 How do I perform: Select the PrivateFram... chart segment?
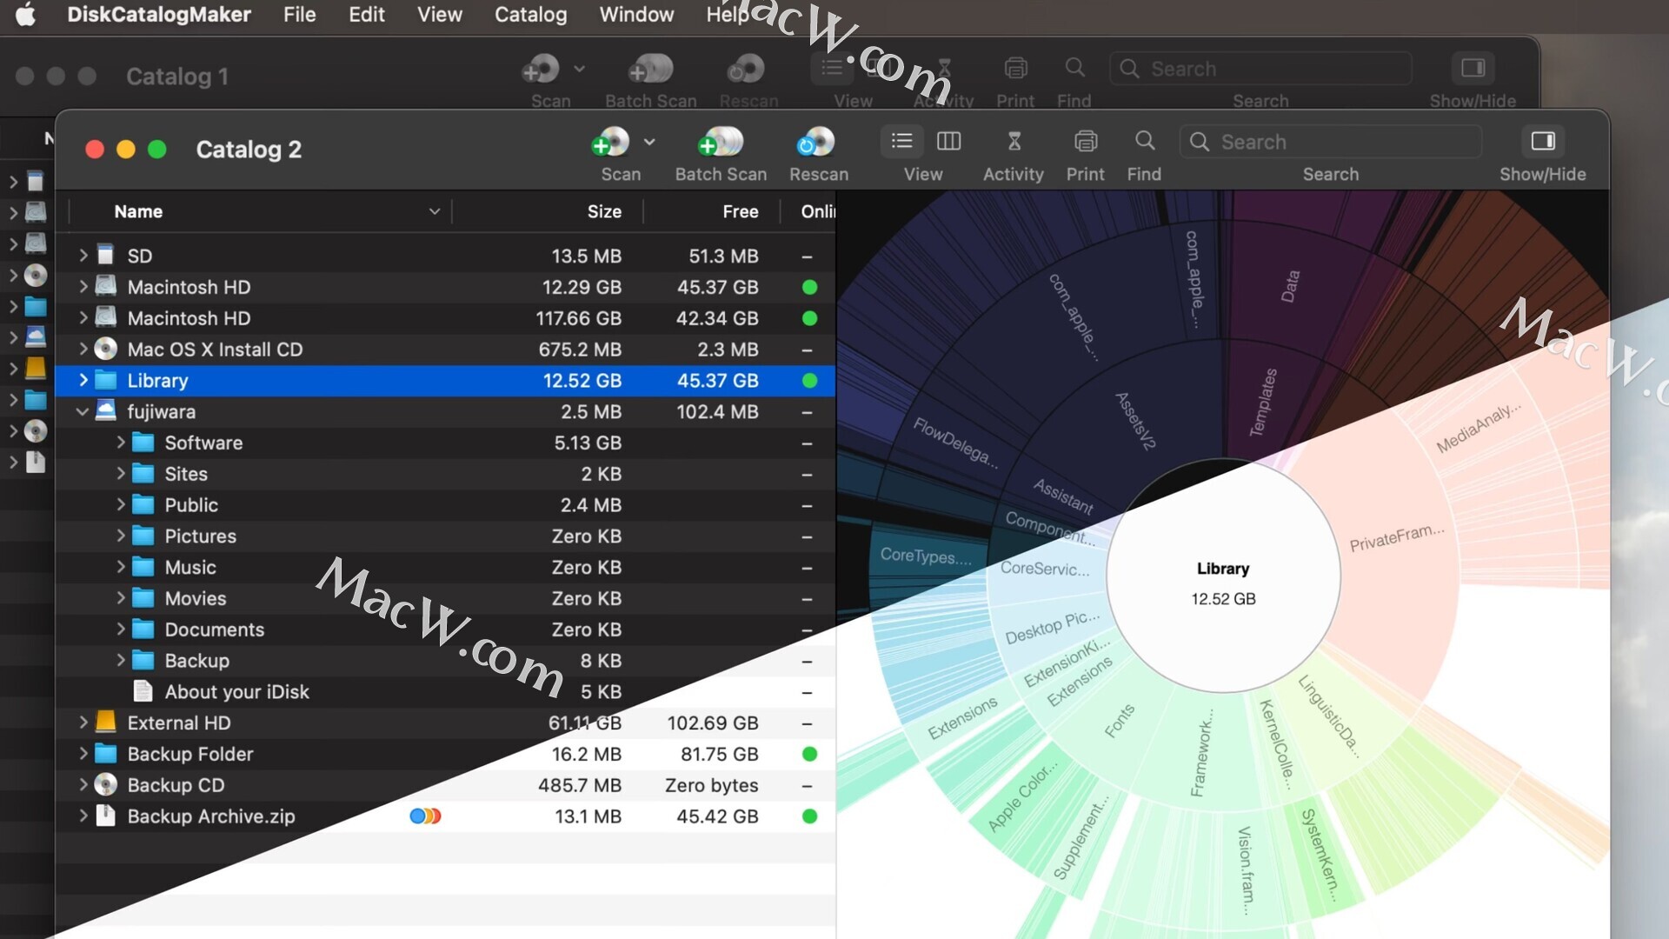pyautogui.click(x=1396, y=538)
